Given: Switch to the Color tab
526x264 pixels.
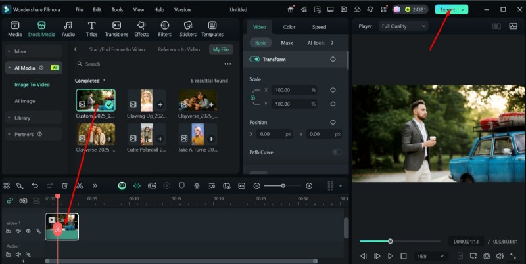Looking at the screenshot, I should (289, 27).
